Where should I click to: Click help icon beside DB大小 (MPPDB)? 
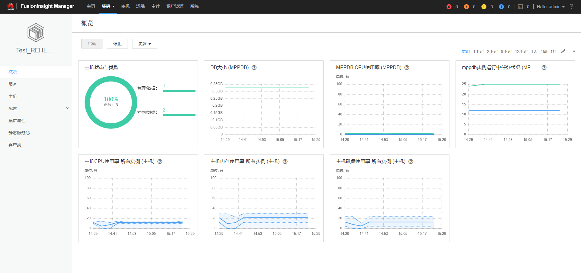(x=254, y=68)
